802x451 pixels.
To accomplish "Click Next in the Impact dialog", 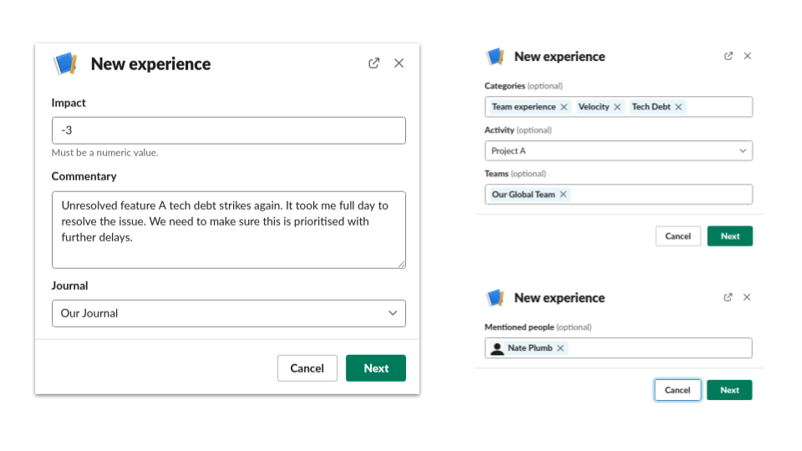I will 376,368.
